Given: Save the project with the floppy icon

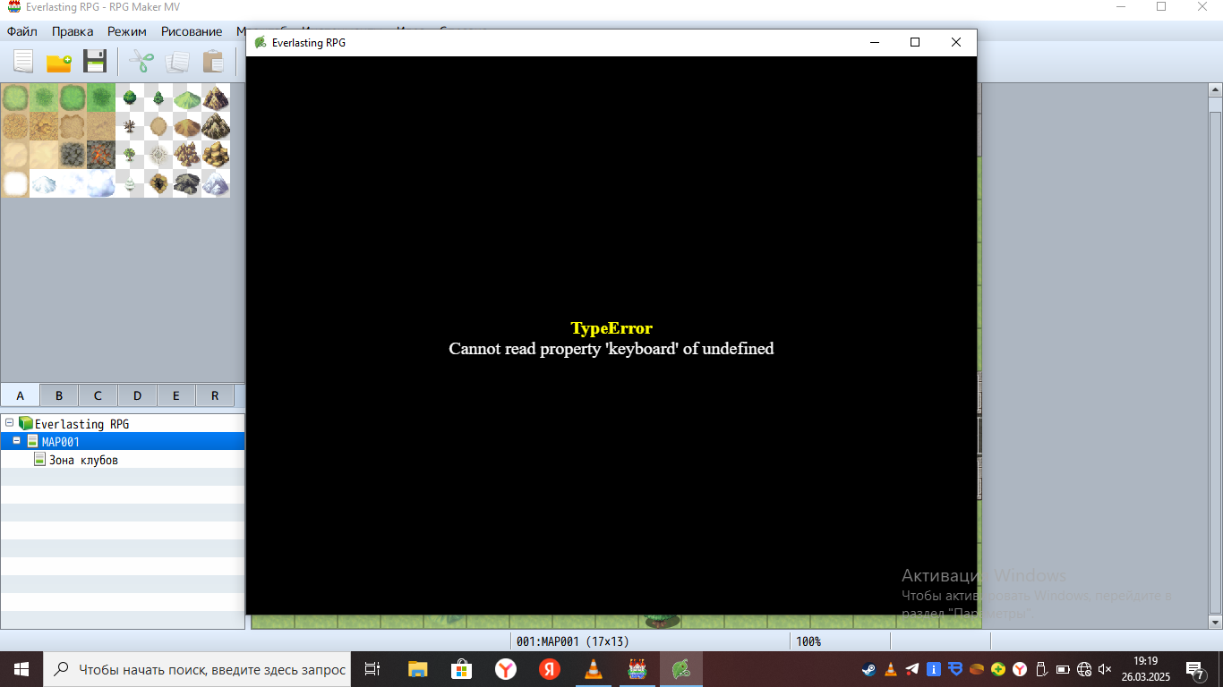Looking at the screenshot, I should coord(95,62).
